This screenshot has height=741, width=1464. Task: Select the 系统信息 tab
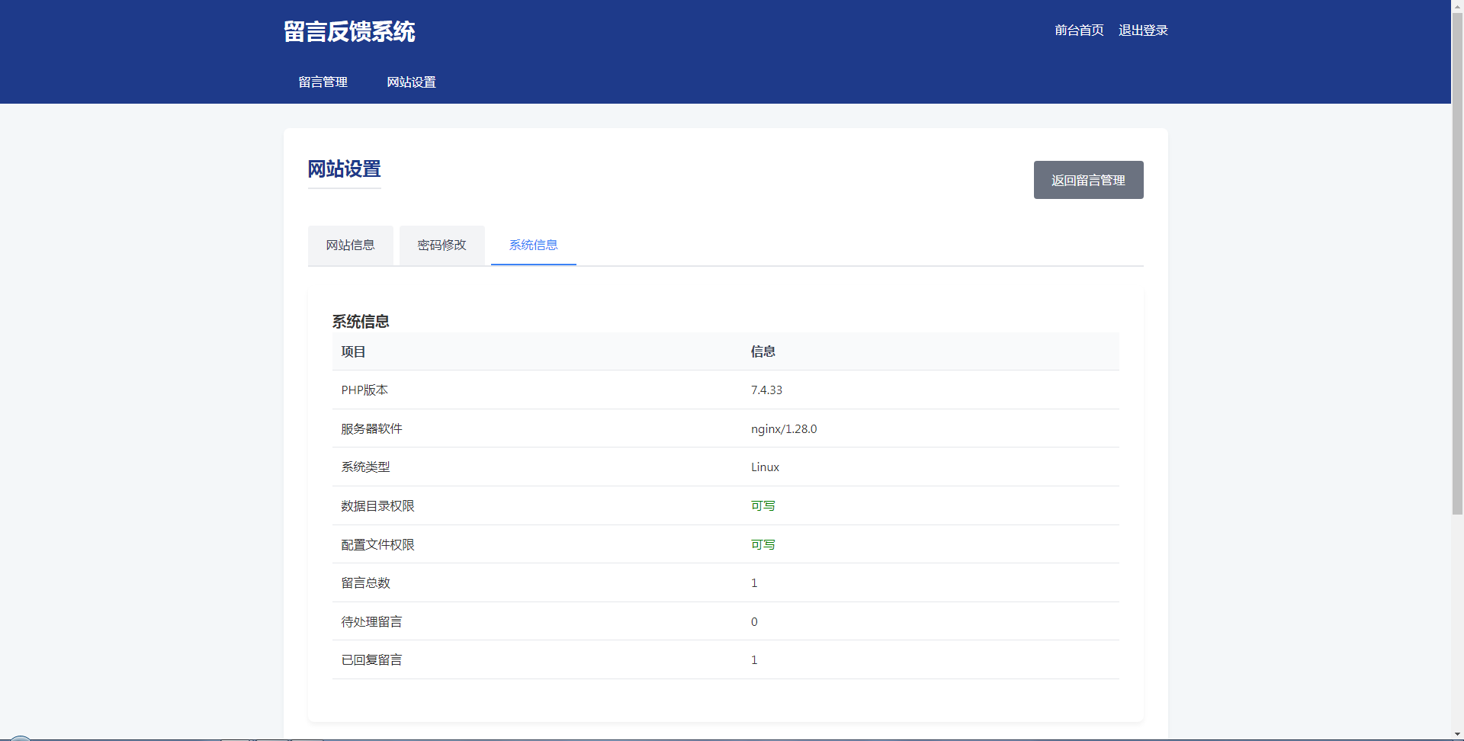coord(533,245)
